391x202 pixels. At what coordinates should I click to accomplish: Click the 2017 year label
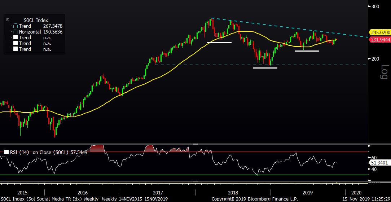[x=158, y=193]
